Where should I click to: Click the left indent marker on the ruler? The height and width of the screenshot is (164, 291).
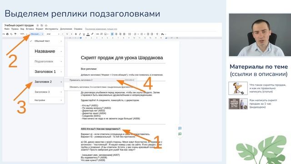(x=81, y=38)
